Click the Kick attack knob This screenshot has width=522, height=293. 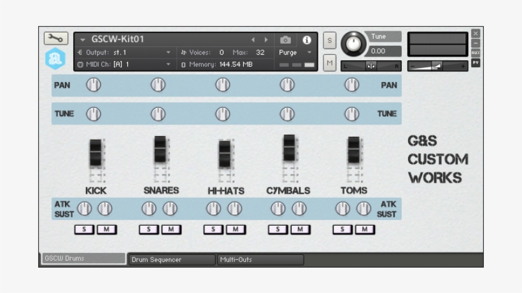85,208
